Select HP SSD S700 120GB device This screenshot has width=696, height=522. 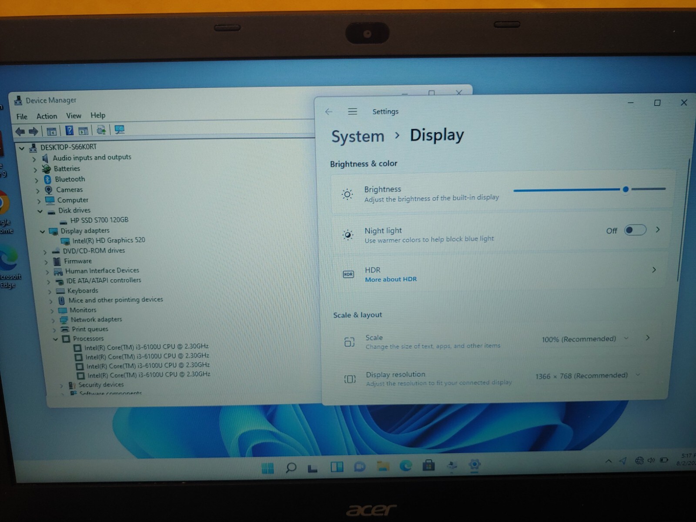(99, 220)
